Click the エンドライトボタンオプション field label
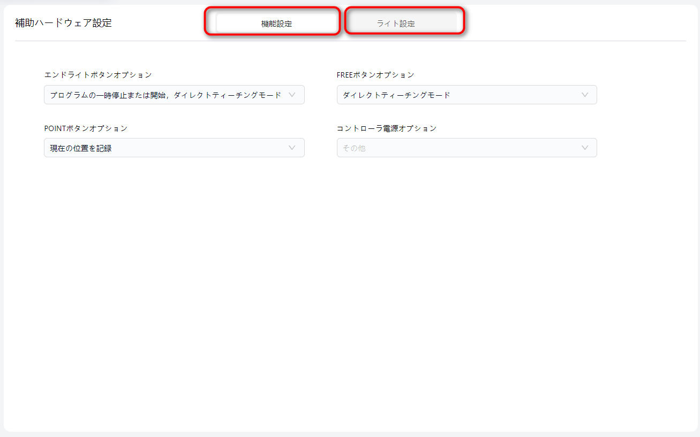 pyautogui.click(x=98, y=75)
